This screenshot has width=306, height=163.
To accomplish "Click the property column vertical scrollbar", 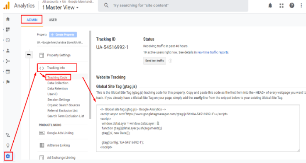I will 90,75.
